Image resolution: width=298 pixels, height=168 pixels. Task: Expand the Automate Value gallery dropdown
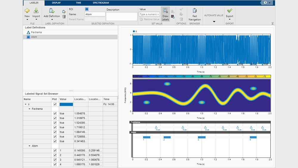pos(214,21)
